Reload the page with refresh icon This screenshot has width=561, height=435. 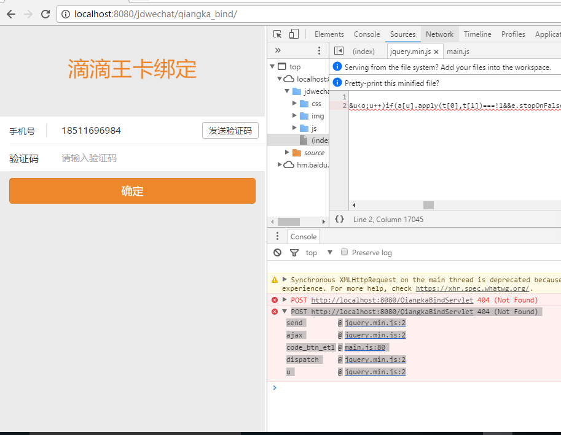45,14
